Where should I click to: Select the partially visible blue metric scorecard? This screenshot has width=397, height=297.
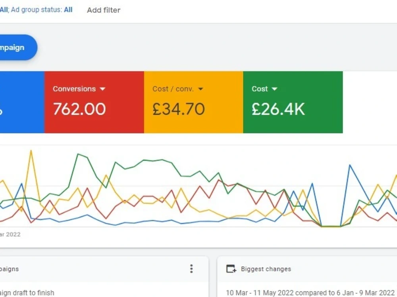coord(22,102)
